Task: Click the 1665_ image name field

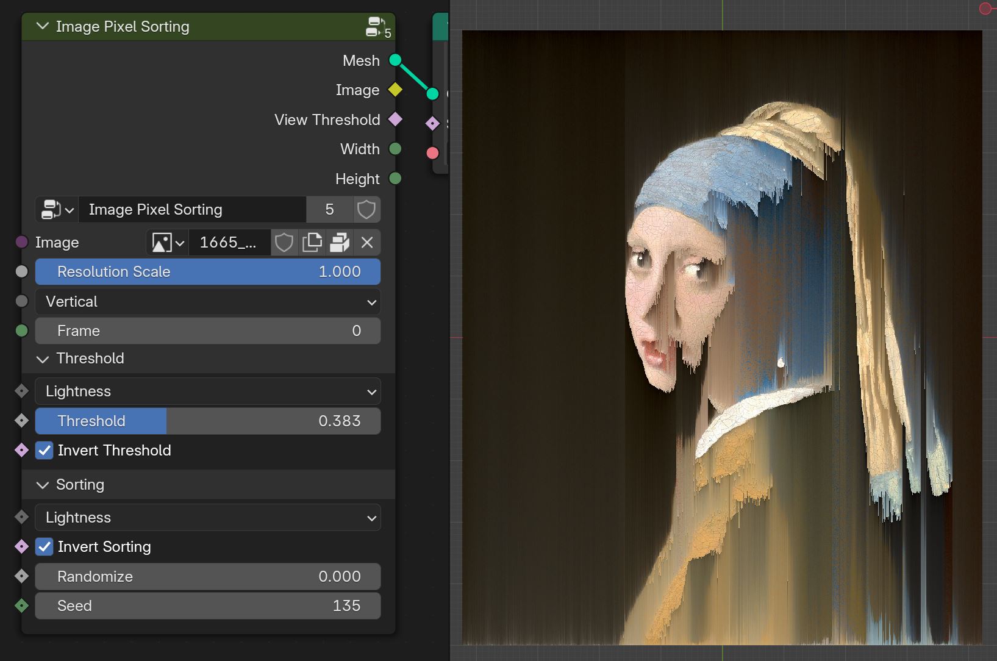Action: click(229, 243)
